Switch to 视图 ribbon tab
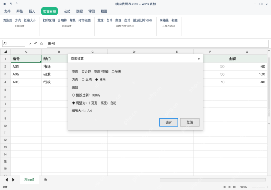This screenshot has width=271, height=190. (x=104, y=12)
